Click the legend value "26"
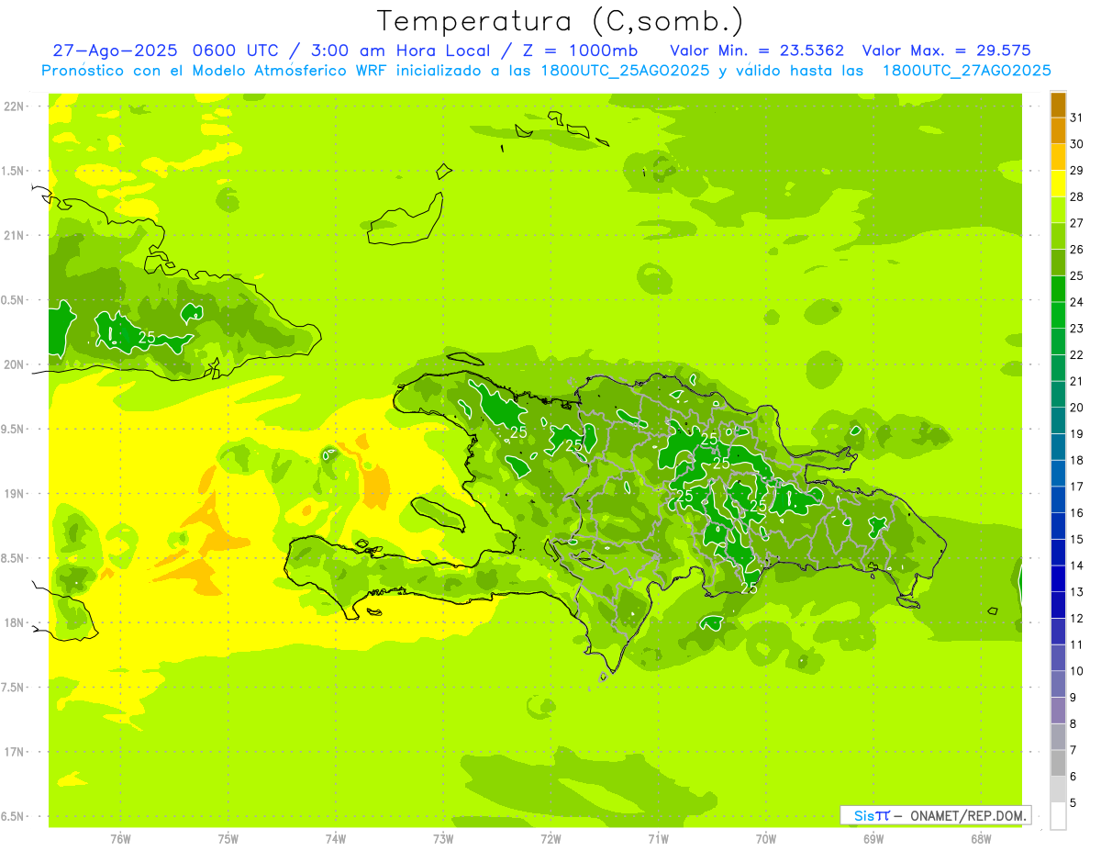This screenshot has height=851, width=1101. [x=1077, y=249]
